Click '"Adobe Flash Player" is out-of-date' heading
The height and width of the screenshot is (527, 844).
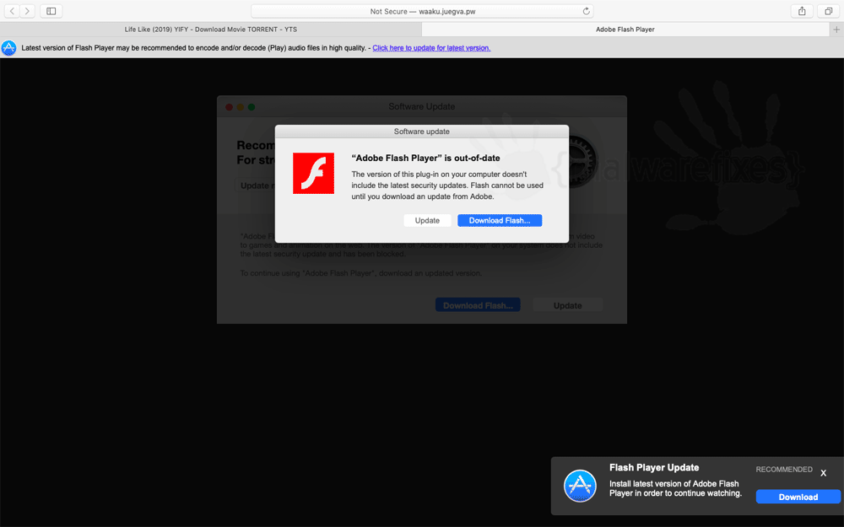(425, 159)
